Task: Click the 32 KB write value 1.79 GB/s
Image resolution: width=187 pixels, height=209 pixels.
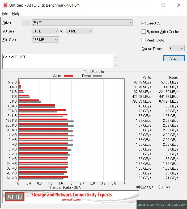Action: [x=143, y=111]
